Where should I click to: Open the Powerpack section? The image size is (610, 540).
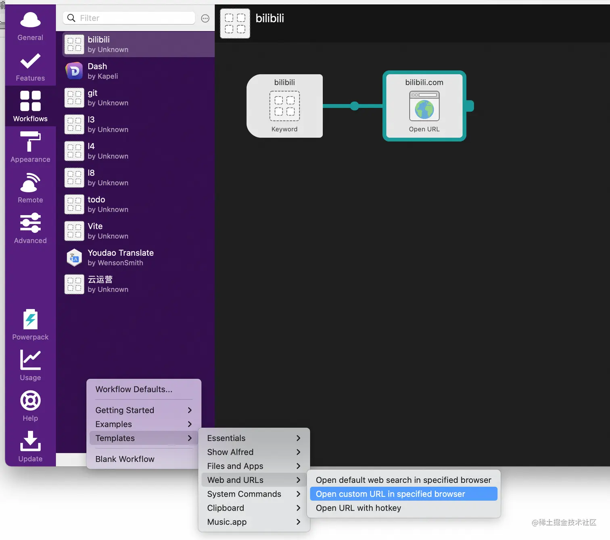pos(30,325)
